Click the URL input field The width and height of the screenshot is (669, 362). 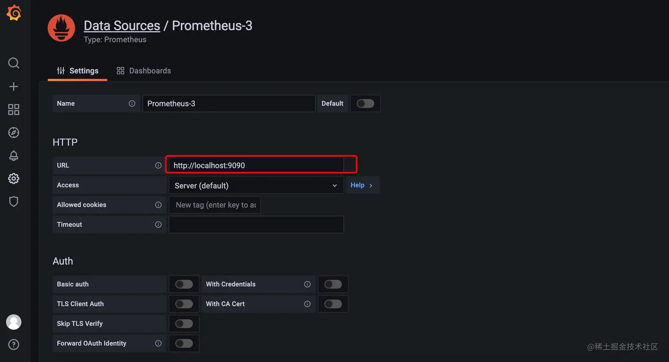(x=257, y=165)
